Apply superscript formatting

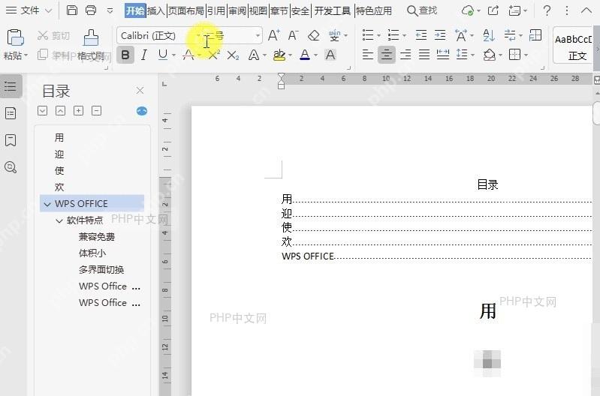[214, 55]
